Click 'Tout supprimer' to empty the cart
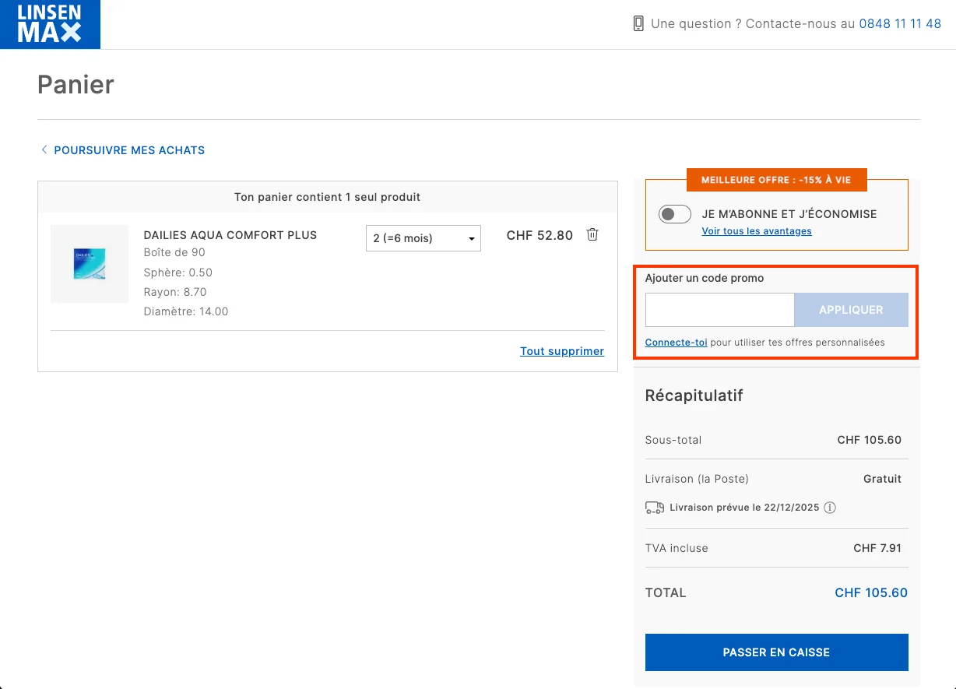This screenshot has height=689, width=956. (562, 351)
